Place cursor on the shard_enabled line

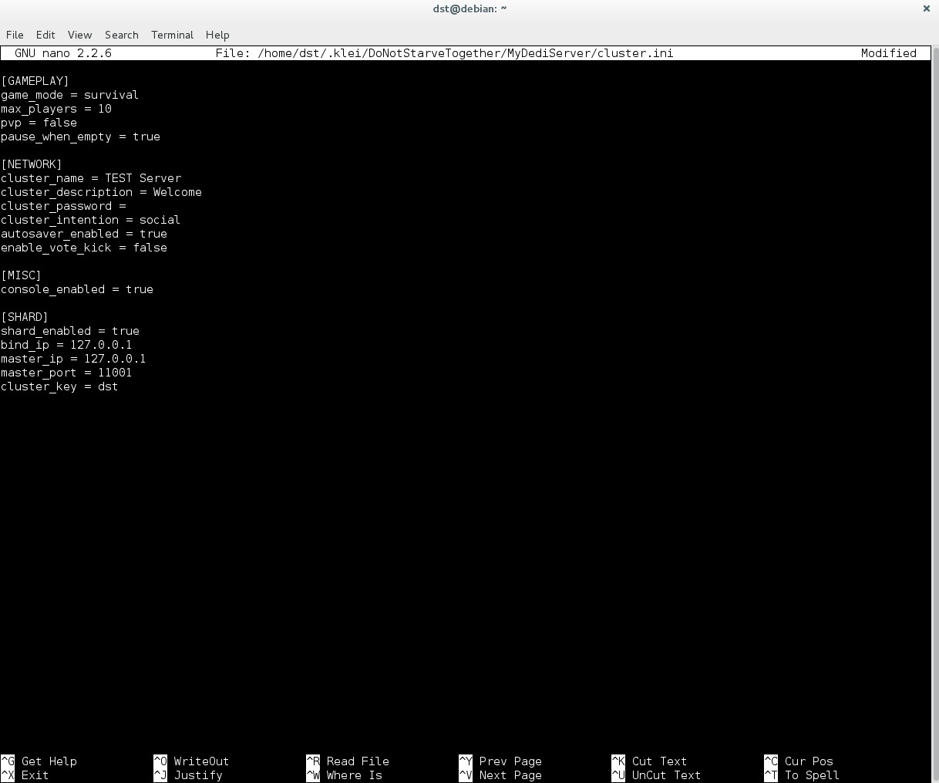click(71, 331)
